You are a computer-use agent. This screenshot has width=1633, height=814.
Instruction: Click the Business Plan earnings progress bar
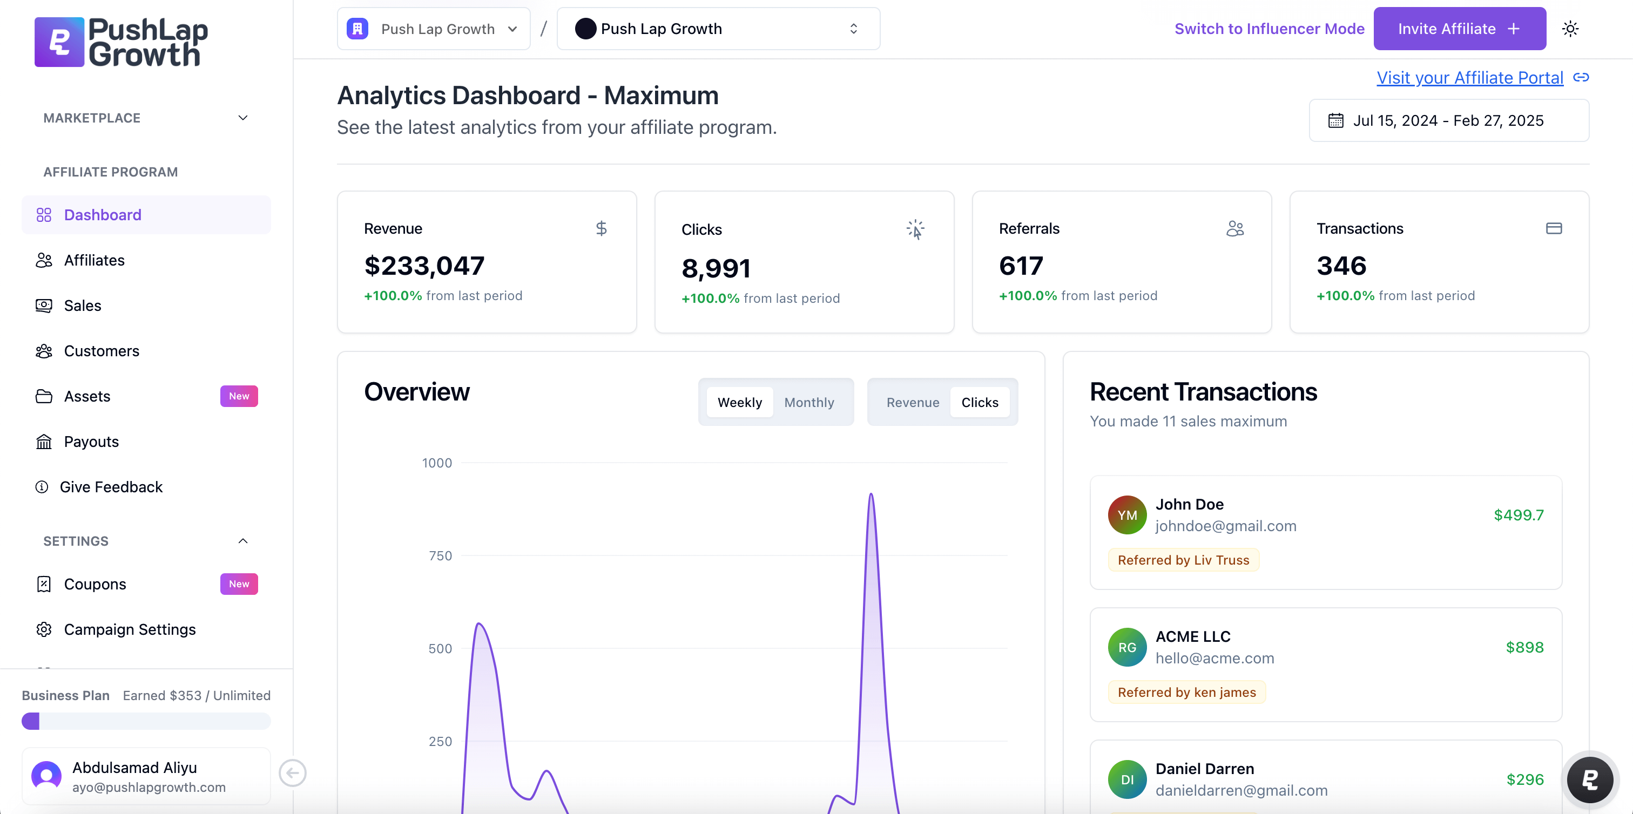click(146, 721)
